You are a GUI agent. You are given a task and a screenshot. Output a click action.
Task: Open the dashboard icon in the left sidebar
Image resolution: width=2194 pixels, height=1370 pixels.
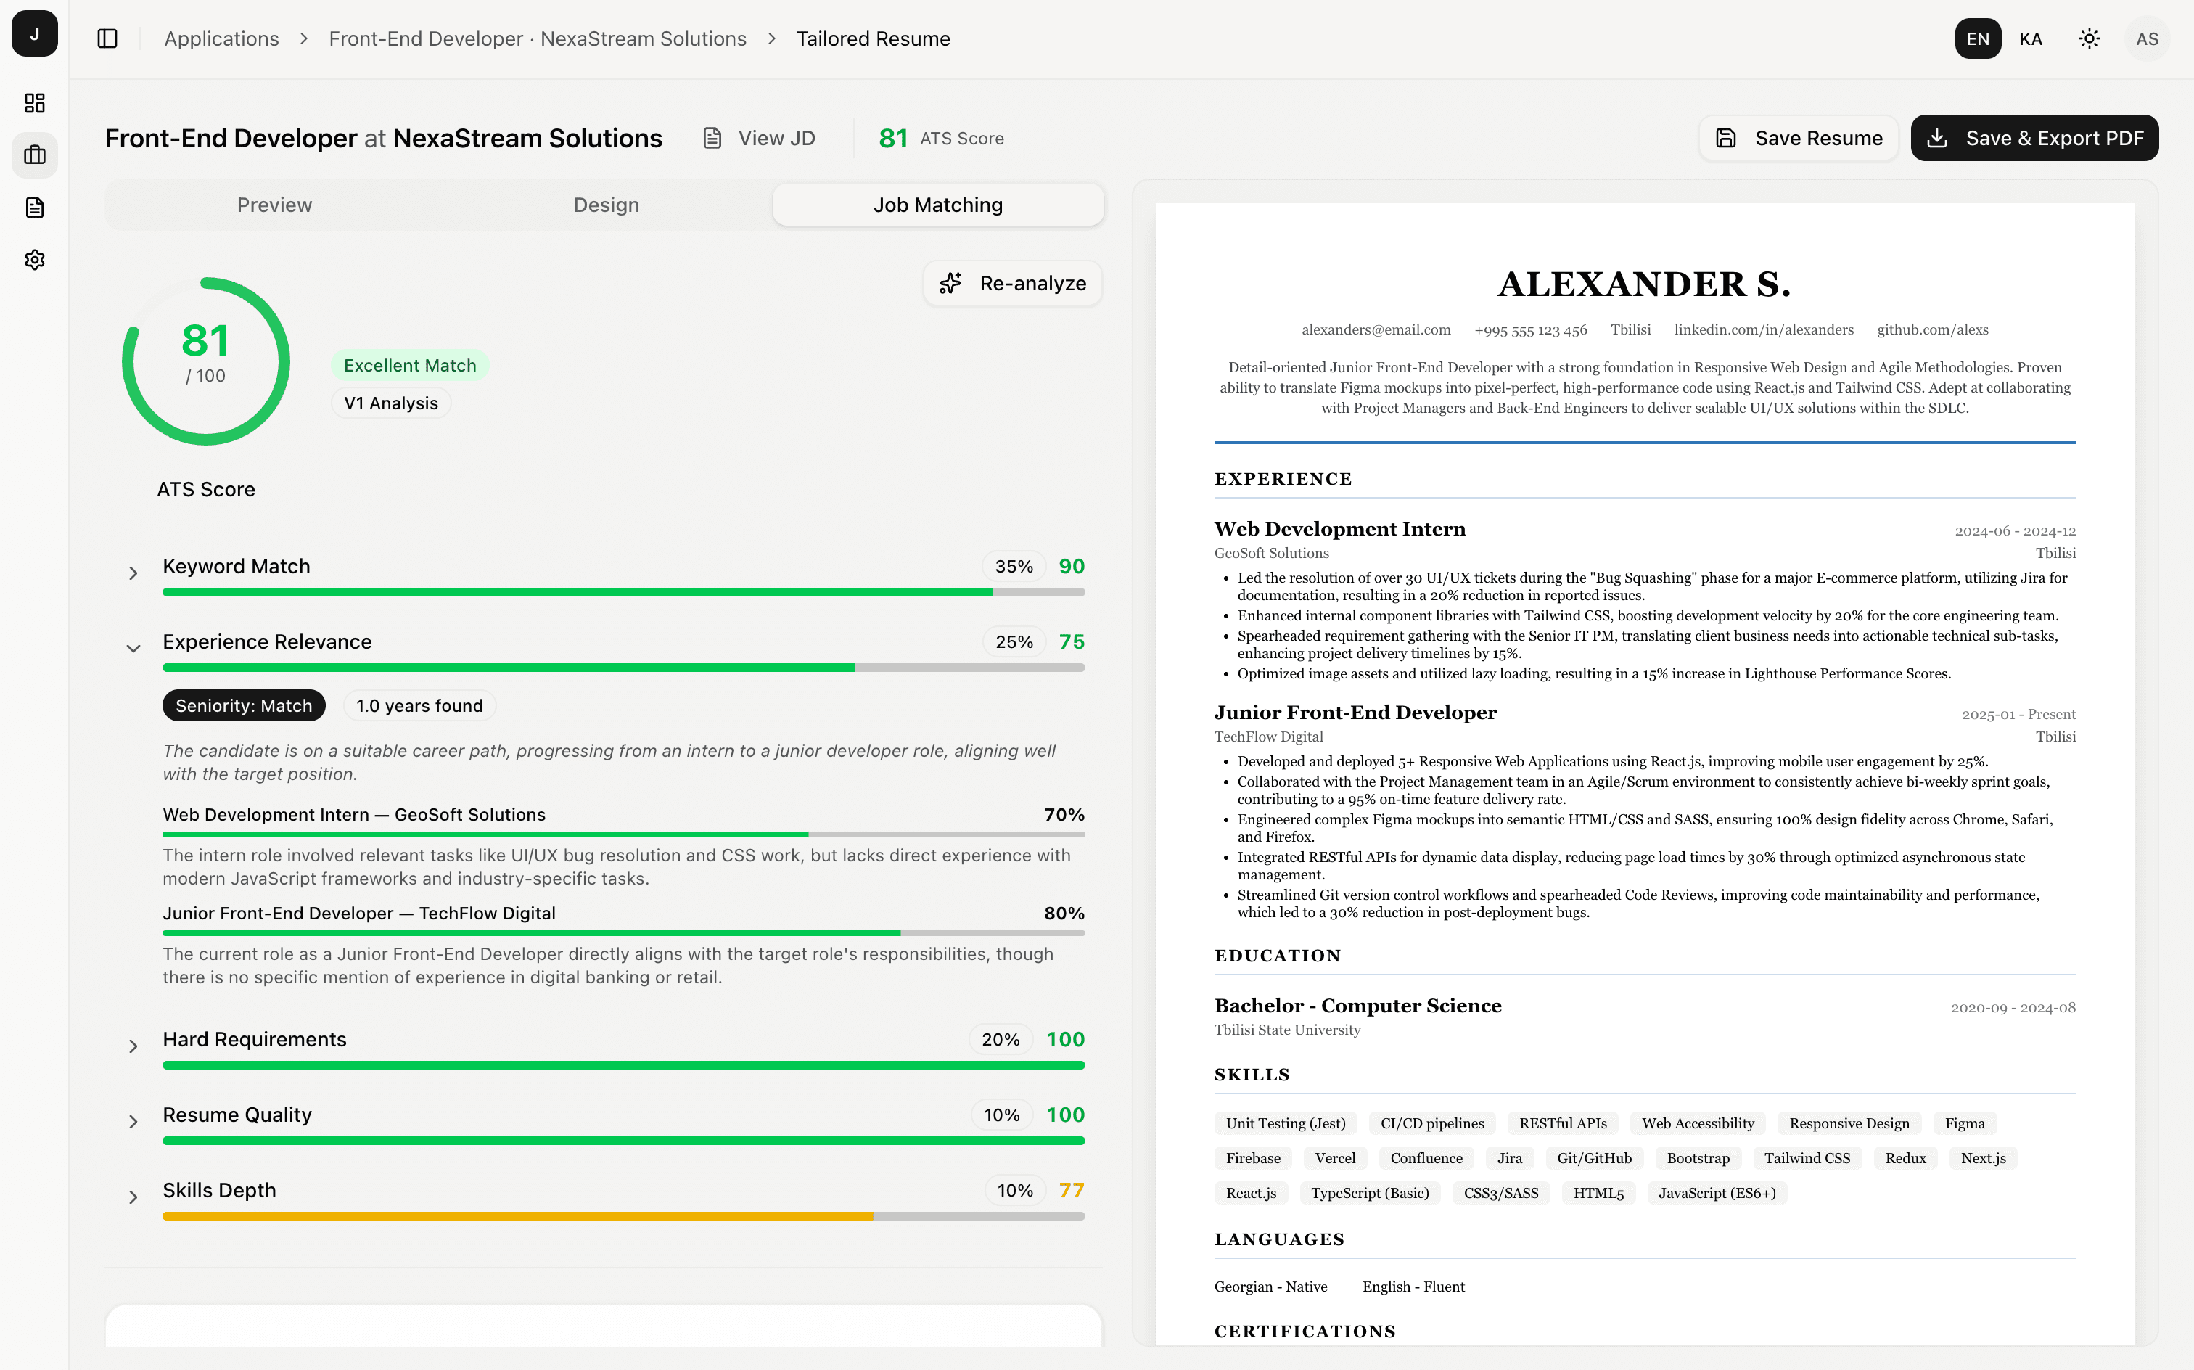(34, 103)
